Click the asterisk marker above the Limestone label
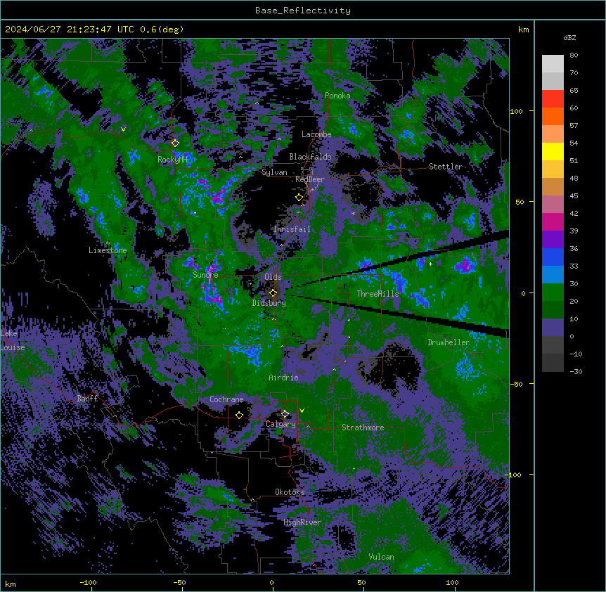This screenshot has width=606, height=592. pyautogui.click(x=108, y=243)
